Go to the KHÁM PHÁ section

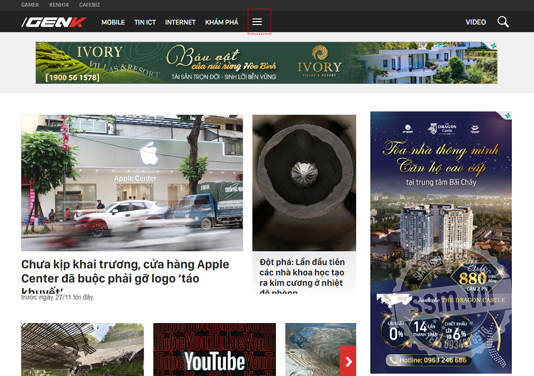point(221,22)
